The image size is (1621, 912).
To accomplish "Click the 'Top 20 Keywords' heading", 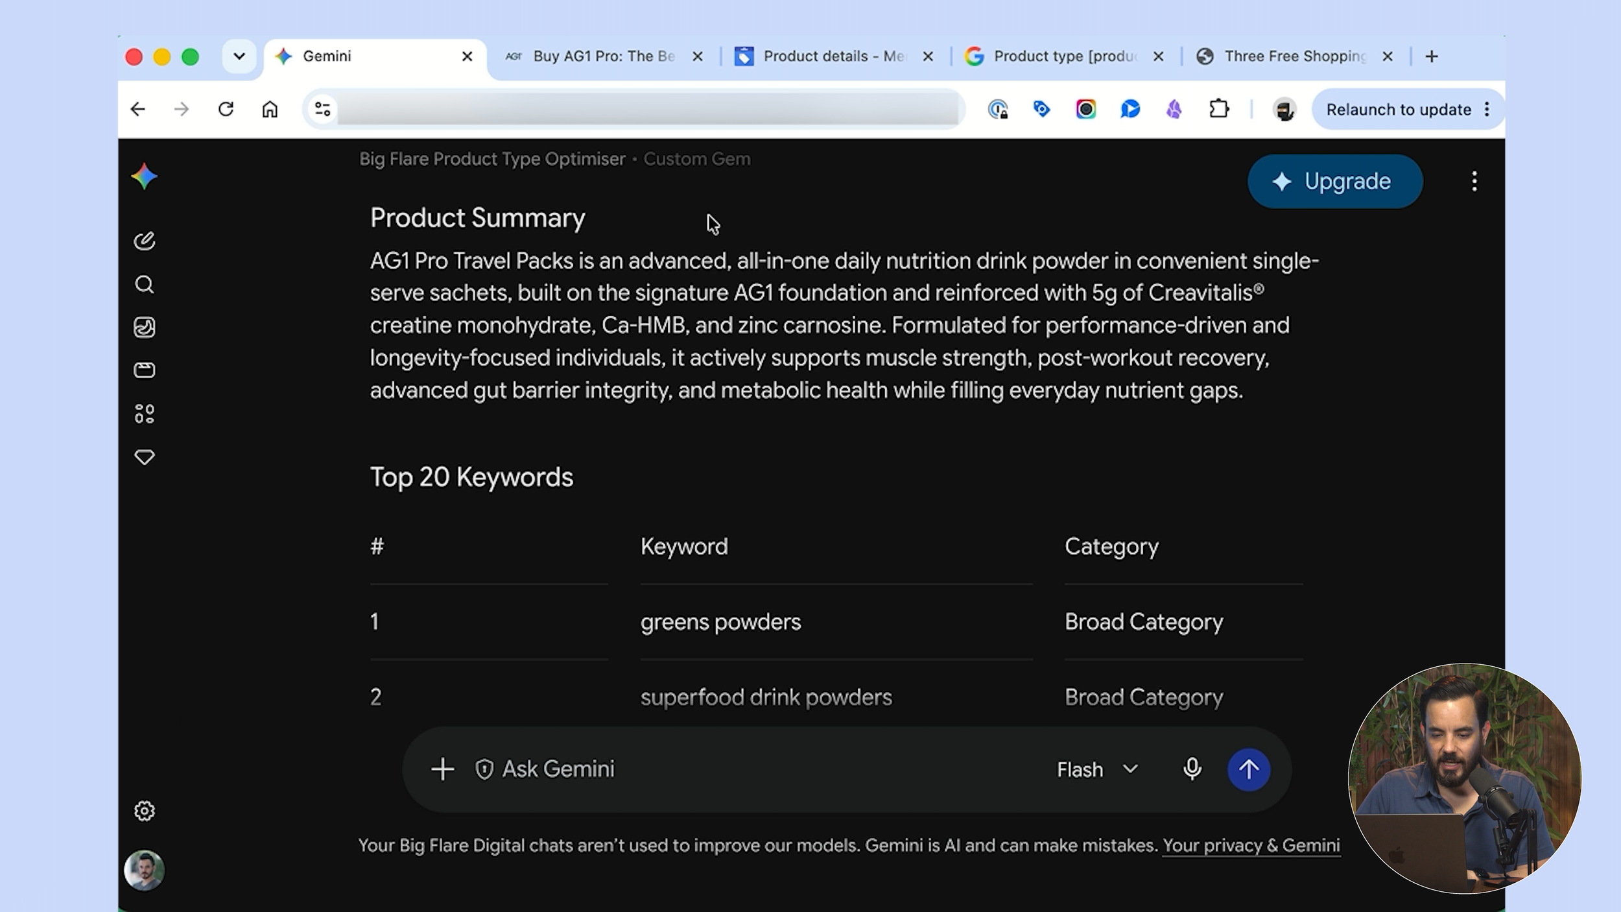I will (x=471, y=477).
